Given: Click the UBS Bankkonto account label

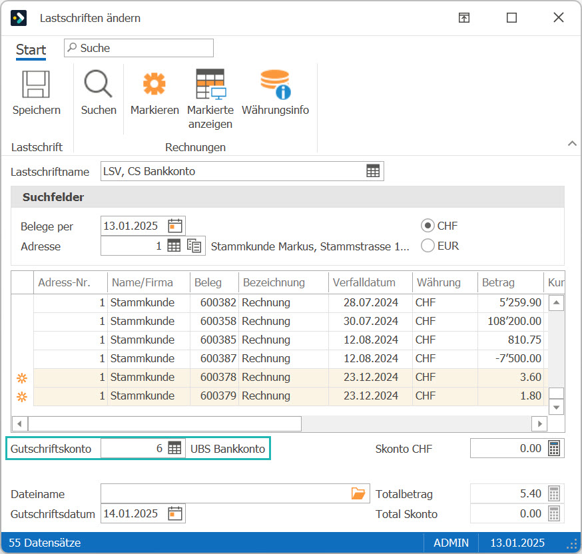Looking at the screenshot, I should 228,449.
